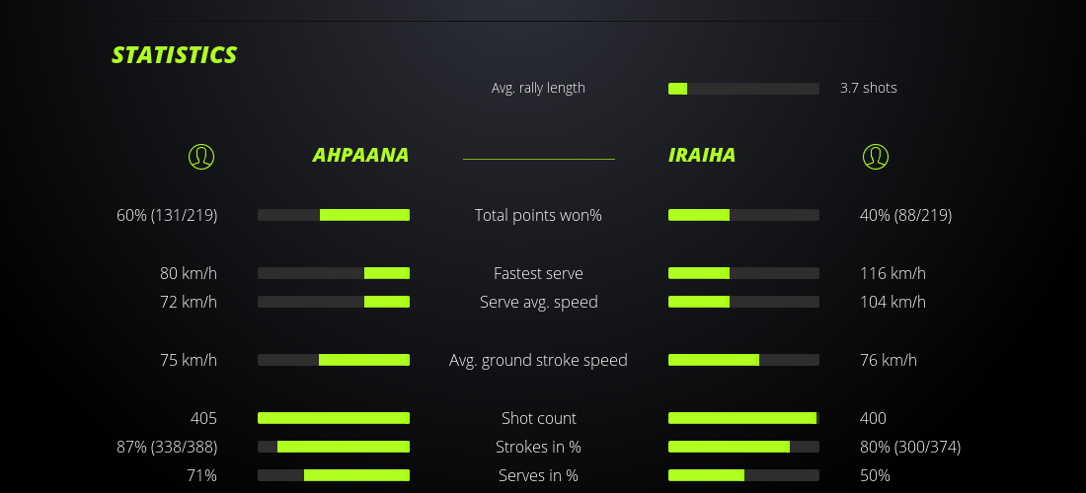Click Ahpaana's strokes in % bar
Viewport: 1086px width, 493px height.
[334, 447]
